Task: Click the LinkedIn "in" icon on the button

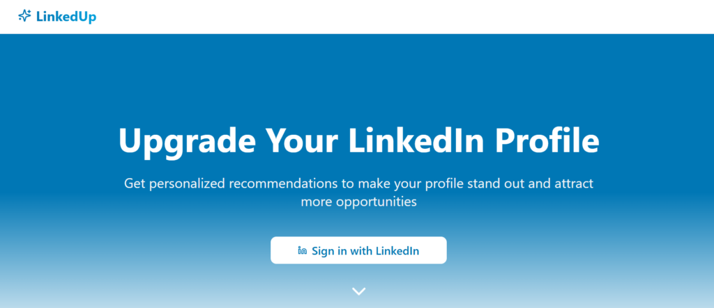Action: pos(303,250)
